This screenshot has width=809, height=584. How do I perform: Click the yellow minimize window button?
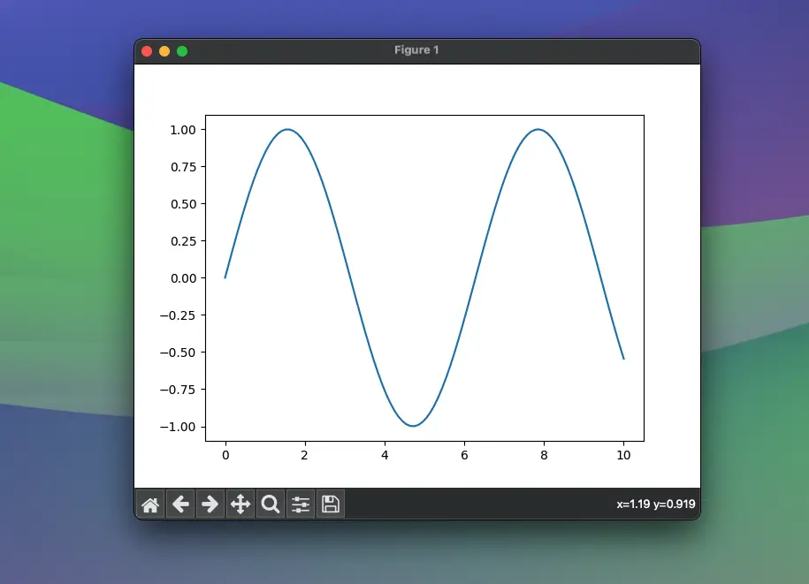[x=164, y=51]
